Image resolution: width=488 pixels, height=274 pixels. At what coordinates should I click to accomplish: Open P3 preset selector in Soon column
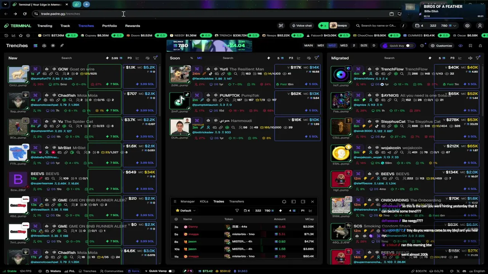click(291, 58)
